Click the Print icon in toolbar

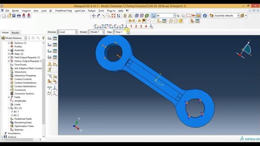point(19,16)
